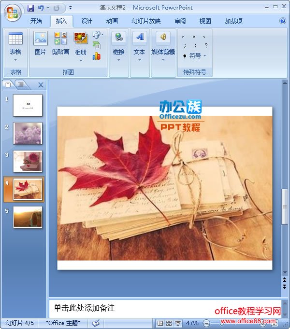Close the slides thumbnail pane

(x=41, y=85)
